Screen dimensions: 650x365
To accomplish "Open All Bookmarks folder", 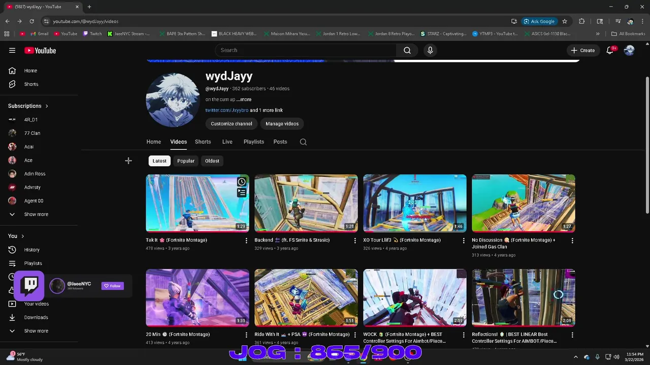I will [x=628, y=34].
